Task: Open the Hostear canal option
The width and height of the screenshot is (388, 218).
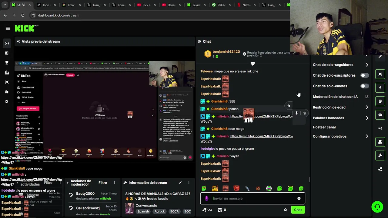Action: (324, 127)
